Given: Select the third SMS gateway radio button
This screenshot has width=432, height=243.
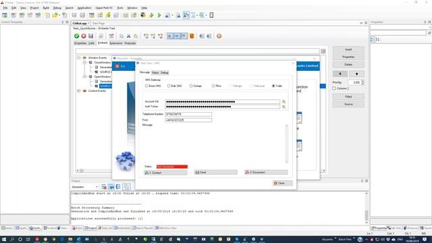Looking at the screenshot, I should click(x=191, y=86).
